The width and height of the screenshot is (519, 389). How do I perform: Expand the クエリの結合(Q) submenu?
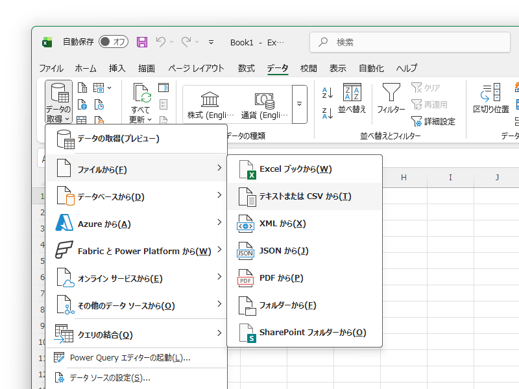coord(136,333)
